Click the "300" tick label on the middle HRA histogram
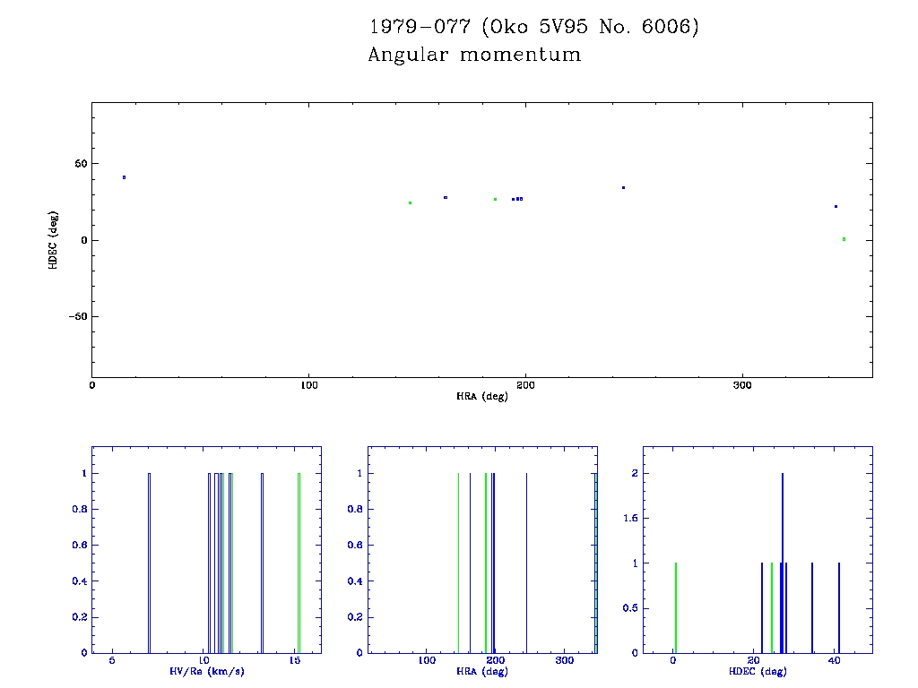Screen dimensions: 918x688 click(x=565, y=660)
